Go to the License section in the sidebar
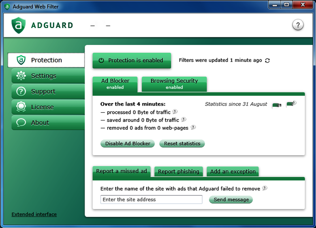 (48, 107)
